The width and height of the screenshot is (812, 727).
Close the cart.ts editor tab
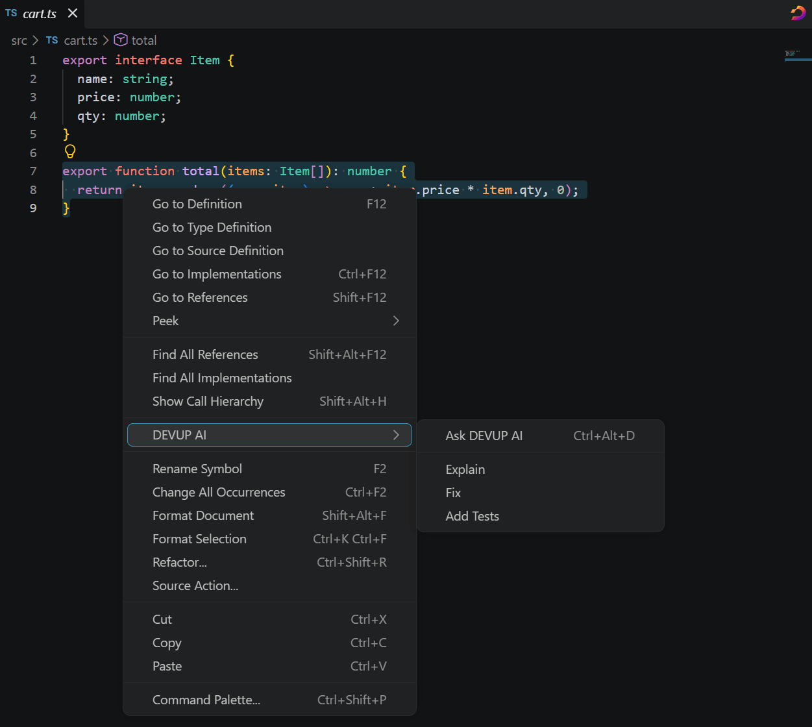coord(73,13)
